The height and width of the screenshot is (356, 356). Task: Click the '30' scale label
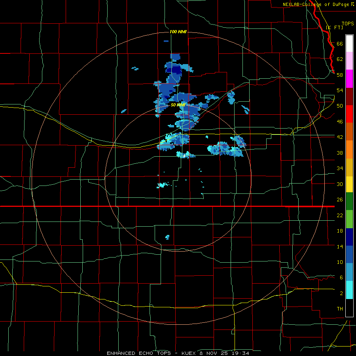(340, 184)
